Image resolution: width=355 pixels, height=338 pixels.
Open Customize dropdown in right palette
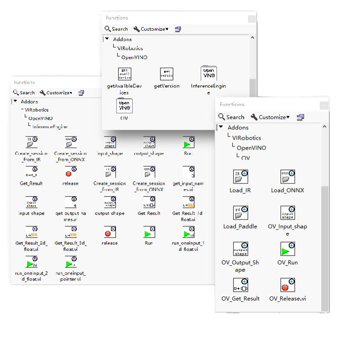tap(270, 117)
